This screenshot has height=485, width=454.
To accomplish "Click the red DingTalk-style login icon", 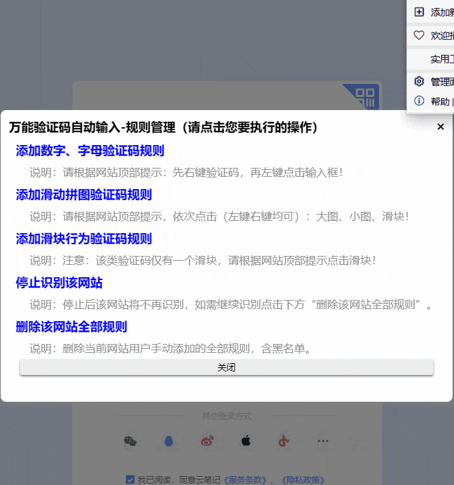I will click(x=284, y=441).
